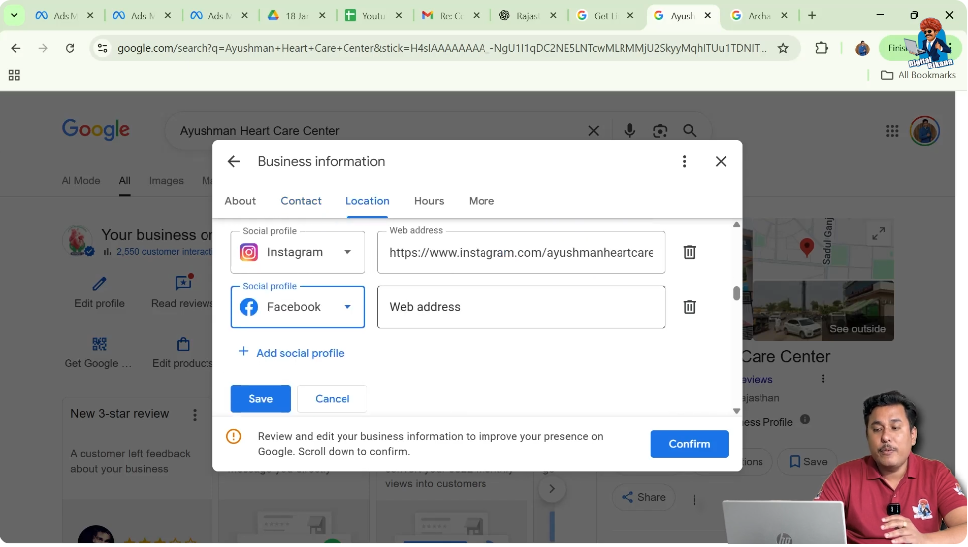Open All Bookmarks folder
The height and width of the screenshot is (547, 968).
(918, 75)
